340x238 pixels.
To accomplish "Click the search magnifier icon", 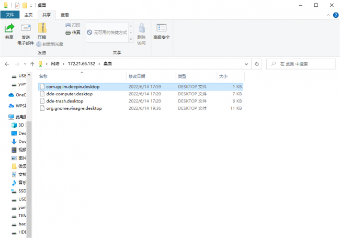I will point(274,64).
